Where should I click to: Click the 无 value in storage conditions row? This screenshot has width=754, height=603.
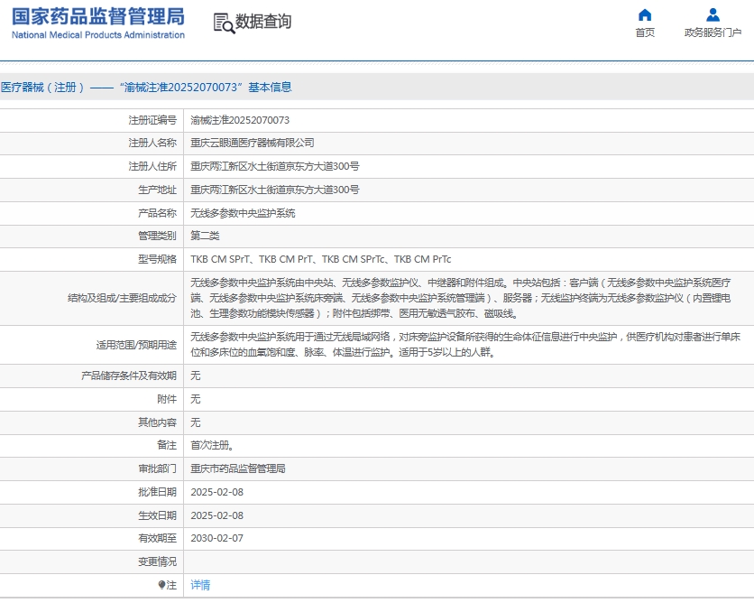195,376
